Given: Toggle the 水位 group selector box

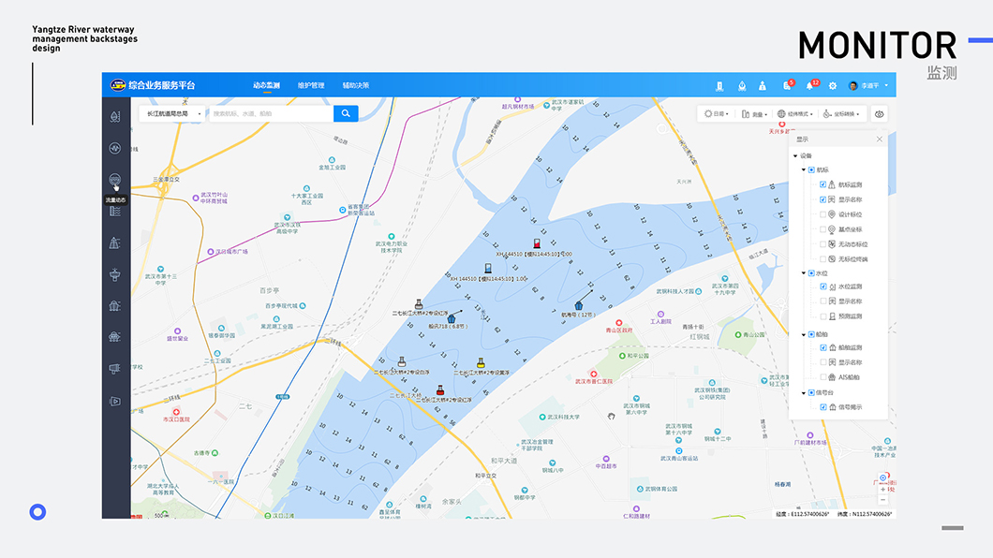Looking at the screenshot, I should pyautogui.click(x=811, y=273).
